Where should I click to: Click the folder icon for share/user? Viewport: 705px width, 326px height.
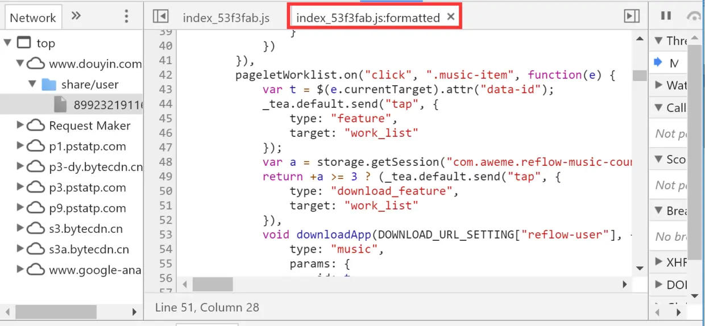pyautogui.click(x=49, y=85)
